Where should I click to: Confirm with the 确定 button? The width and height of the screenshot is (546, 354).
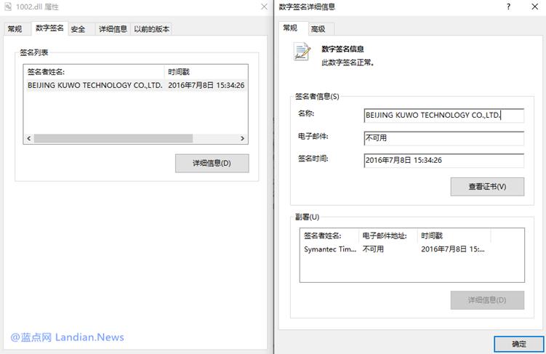519,344
